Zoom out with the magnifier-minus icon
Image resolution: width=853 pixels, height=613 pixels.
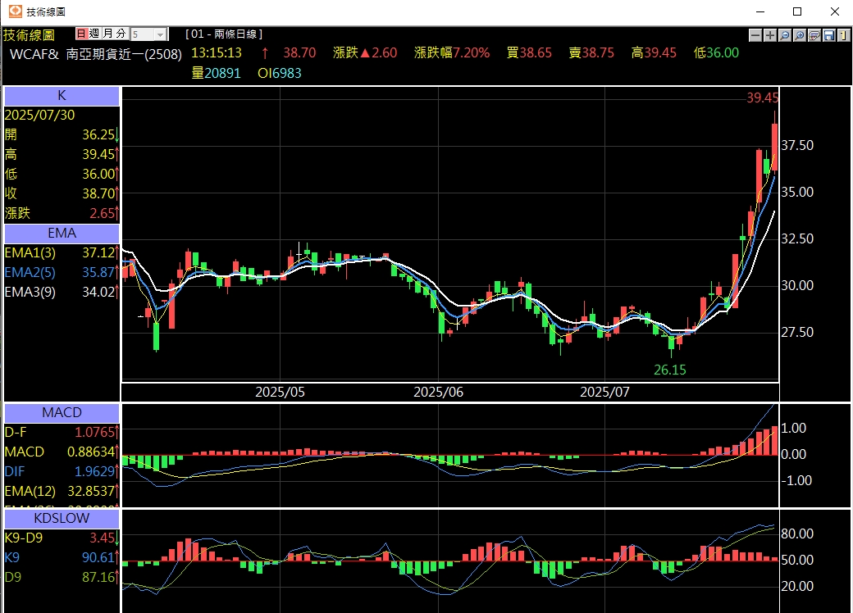click(784, 35)
